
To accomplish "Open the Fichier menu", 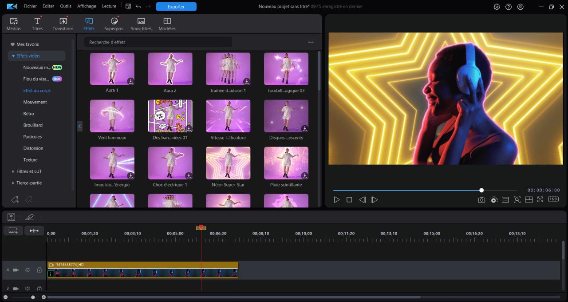I will (x=30, y=6).
